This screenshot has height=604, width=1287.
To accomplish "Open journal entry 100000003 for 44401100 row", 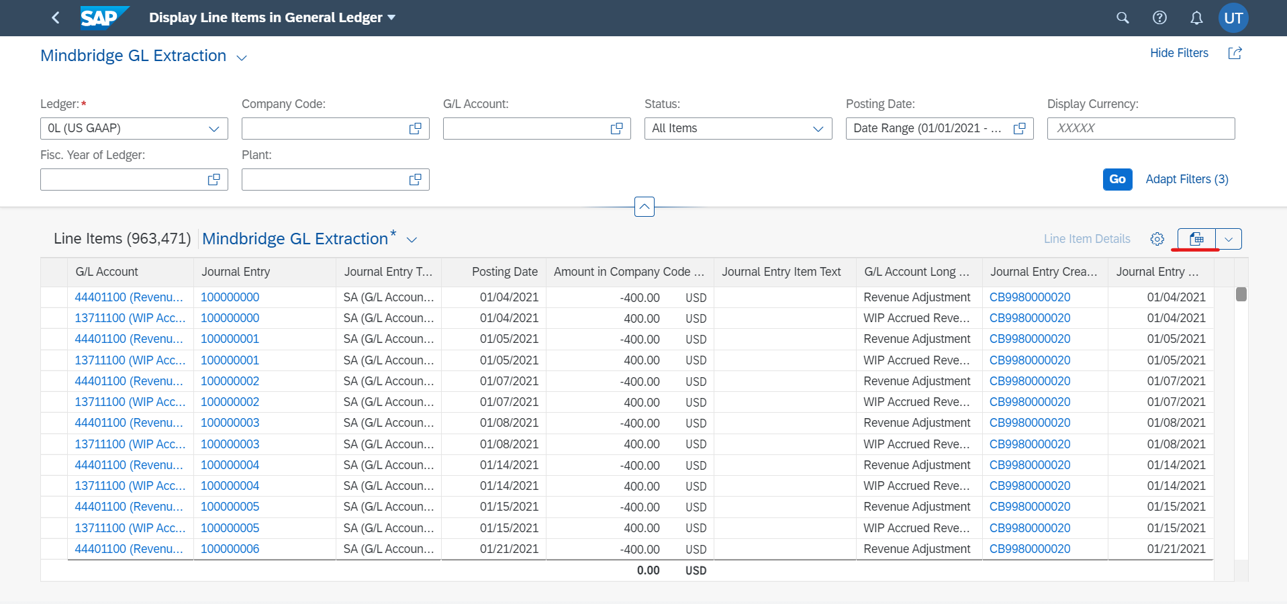I will [230, 423].
